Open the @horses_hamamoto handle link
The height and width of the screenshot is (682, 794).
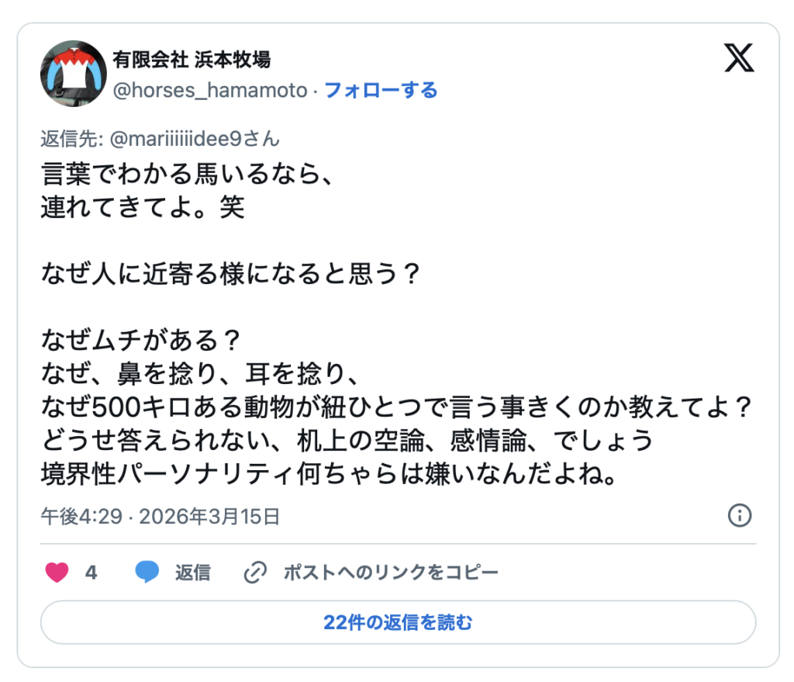point(209,90)
